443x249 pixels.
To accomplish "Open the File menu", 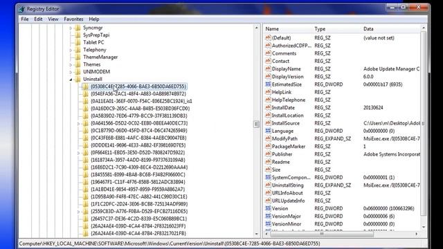I will pos(25,19).
